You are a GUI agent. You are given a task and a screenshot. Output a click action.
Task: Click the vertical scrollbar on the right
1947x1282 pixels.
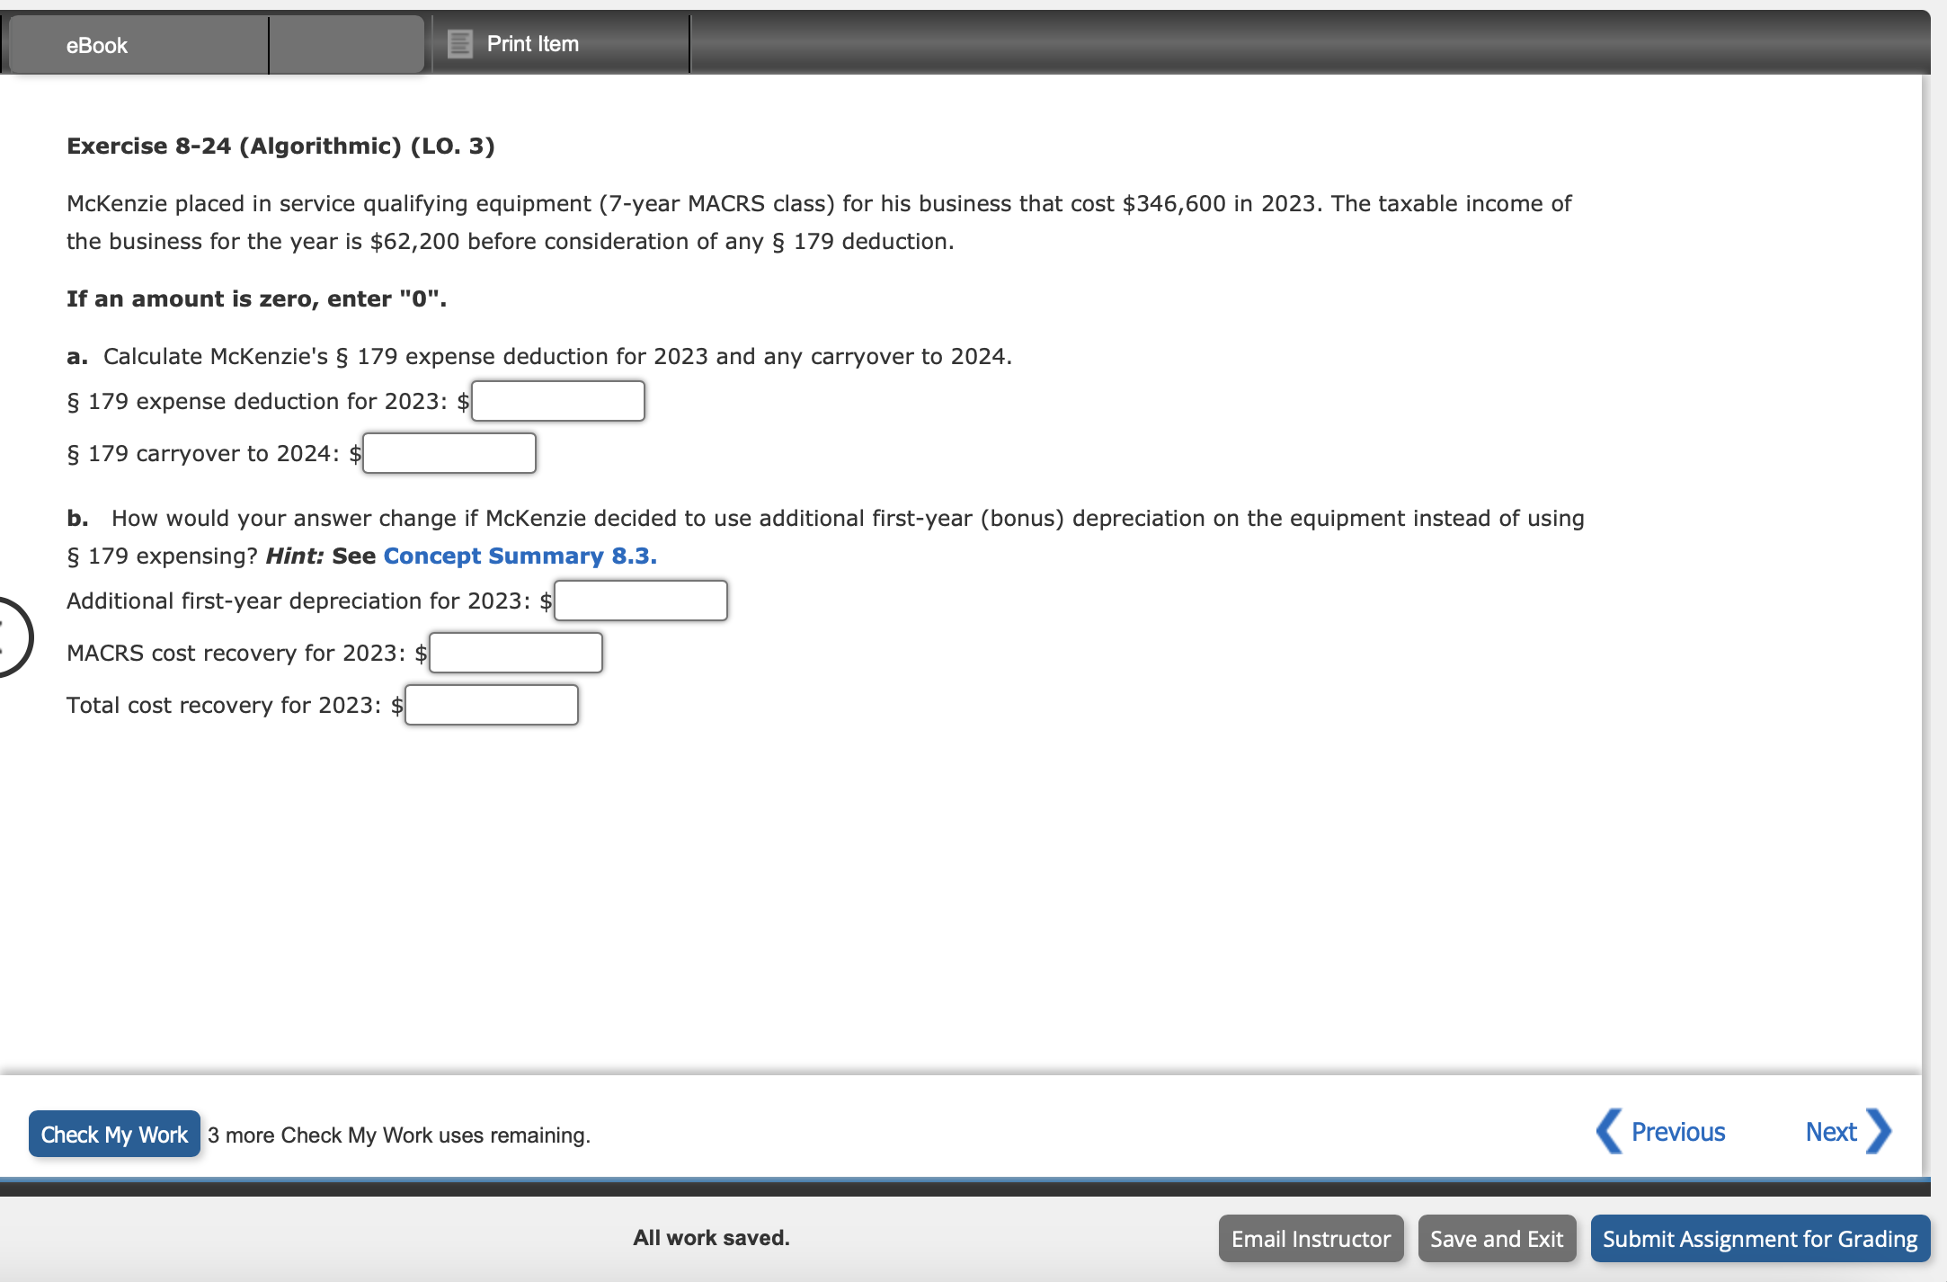tap(1925, 575)
